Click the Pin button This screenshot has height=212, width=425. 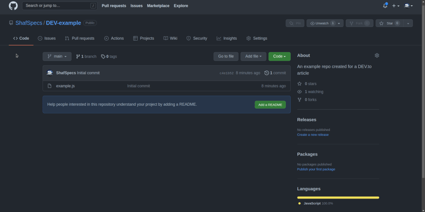point(295,23)
